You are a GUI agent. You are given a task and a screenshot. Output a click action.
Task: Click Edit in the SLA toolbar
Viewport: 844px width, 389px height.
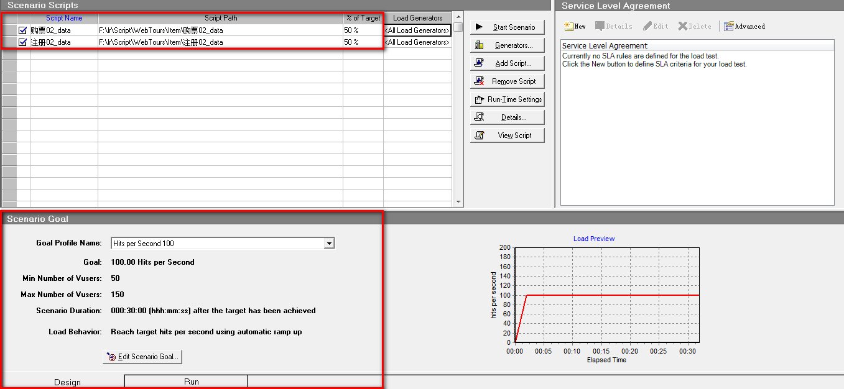[656, 26]
